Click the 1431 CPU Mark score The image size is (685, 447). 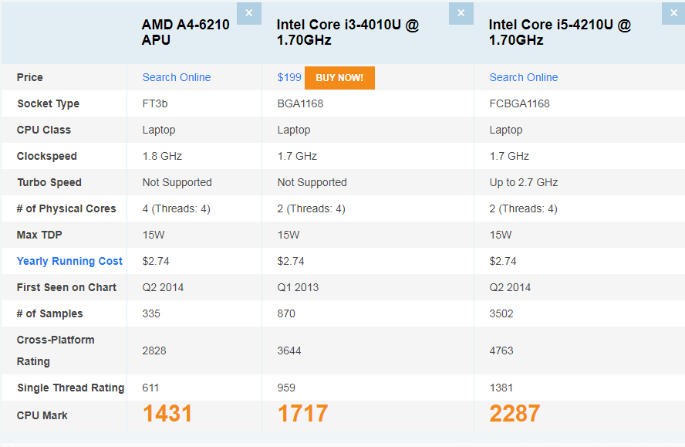(167, 414)
